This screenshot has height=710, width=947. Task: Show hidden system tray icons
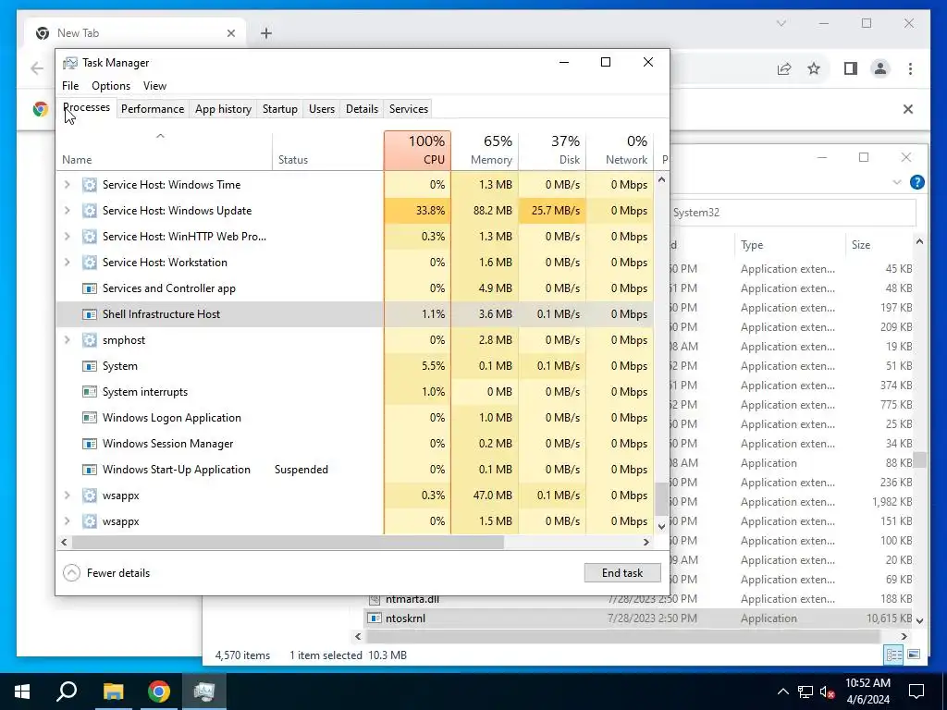tap(782, 692)
